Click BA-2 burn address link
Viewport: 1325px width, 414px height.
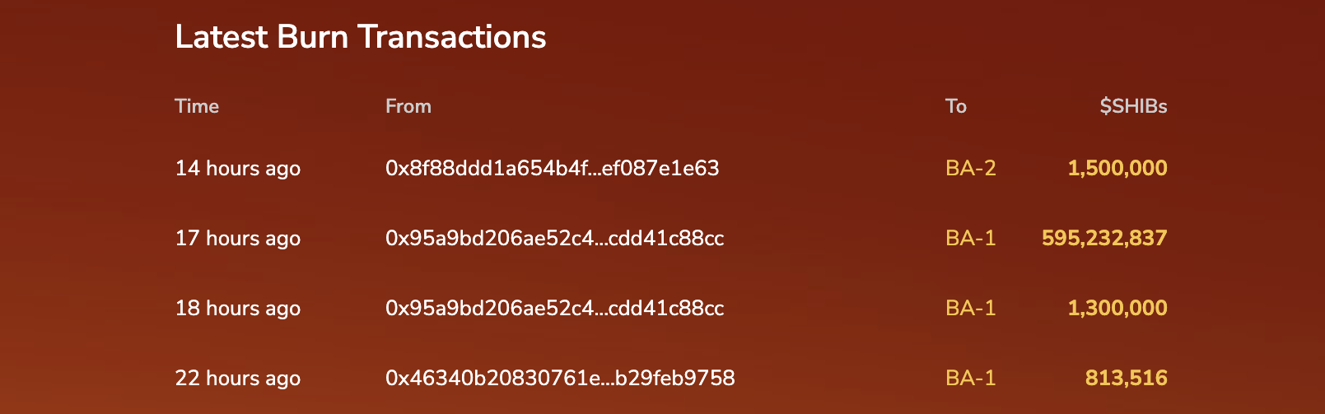970,168
